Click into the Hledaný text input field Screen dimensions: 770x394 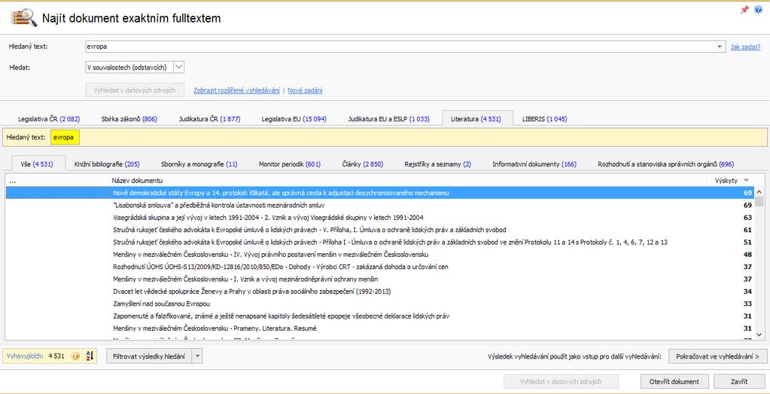(x=400, y=47)
